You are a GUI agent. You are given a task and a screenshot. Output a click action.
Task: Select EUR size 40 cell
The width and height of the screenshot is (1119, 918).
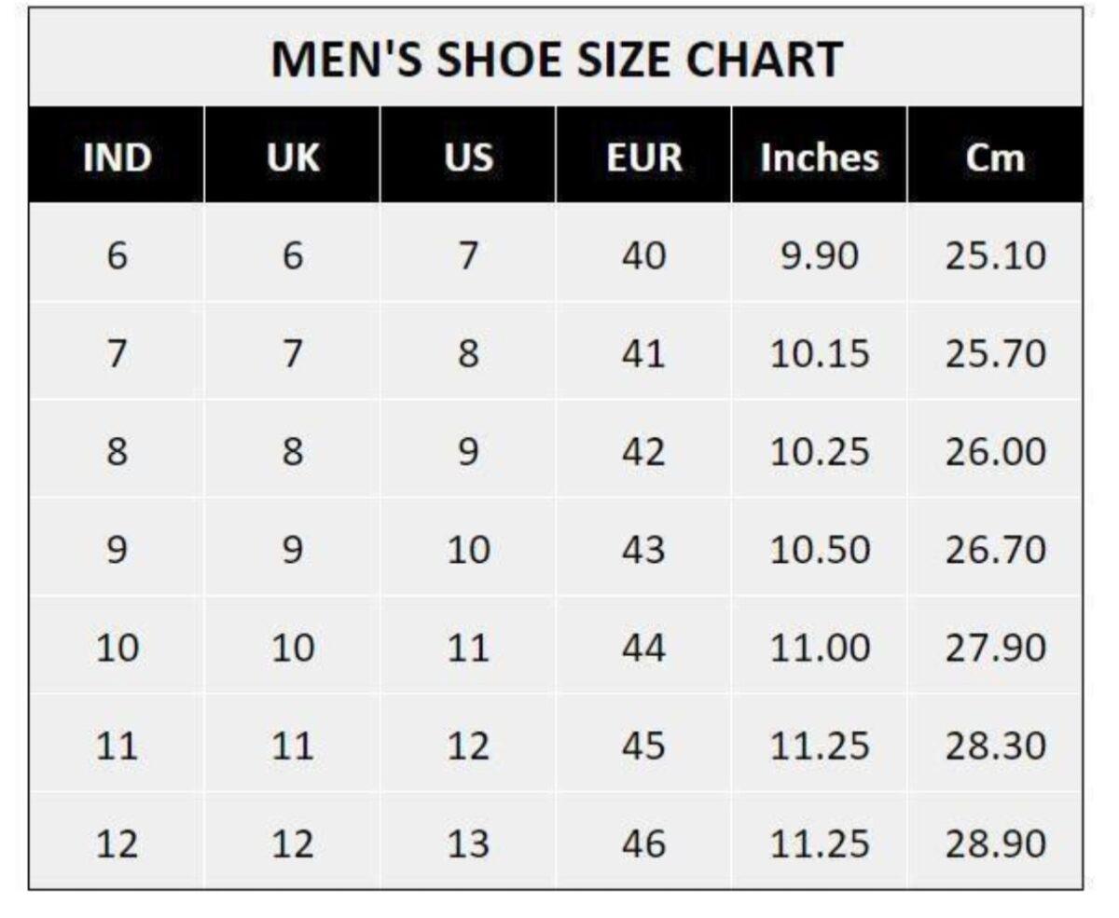pos(644,255)
